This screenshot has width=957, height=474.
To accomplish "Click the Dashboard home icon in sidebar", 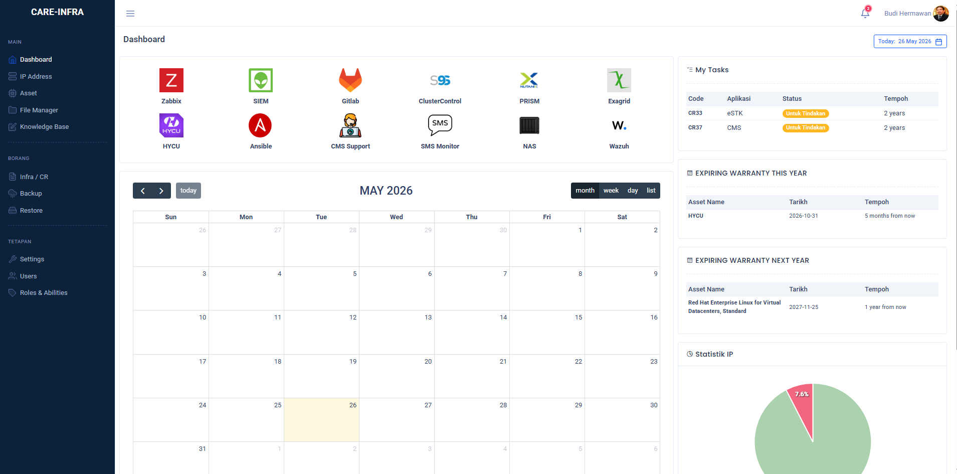I will pyautogui.click(x=13, y=60).
